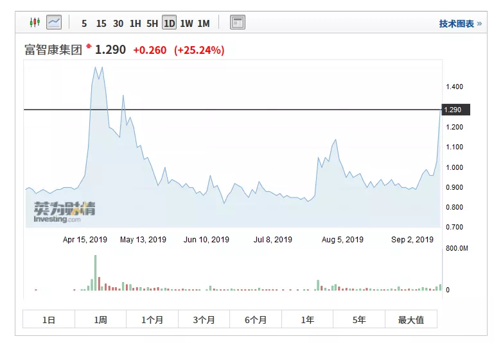Viewport: 494px width, 343px height.
Task: Set interval to 5 minutes
Action: (x=84, y=24)
